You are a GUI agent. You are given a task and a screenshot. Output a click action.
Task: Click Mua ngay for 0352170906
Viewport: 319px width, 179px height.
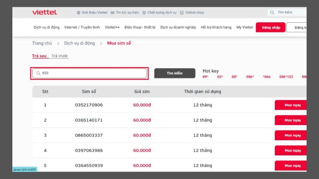tap(291, 105)
